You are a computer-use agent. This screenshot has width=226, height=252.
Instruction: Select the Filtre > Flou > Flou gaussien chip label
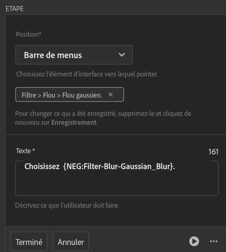pos(62,95)
